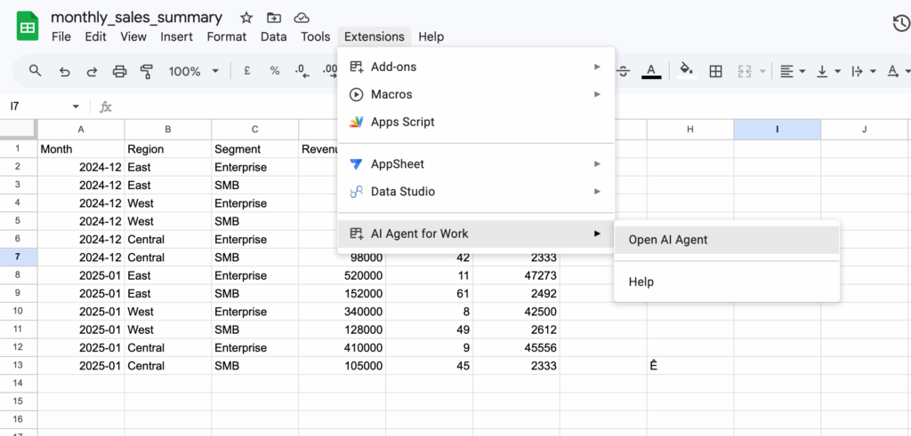
Task: Open the Edit menu
Action: [x=96, y=36]
